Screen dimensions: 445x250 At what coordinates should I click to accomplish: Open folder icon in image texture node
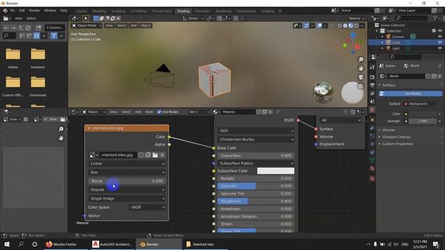pos(155,155)
